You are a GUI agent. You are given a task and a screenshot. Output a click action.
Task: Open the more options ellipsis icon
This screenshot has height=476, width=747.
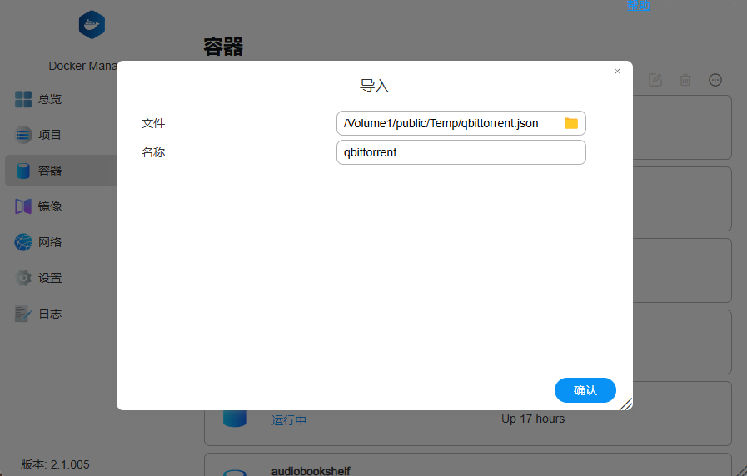(715, 80)
